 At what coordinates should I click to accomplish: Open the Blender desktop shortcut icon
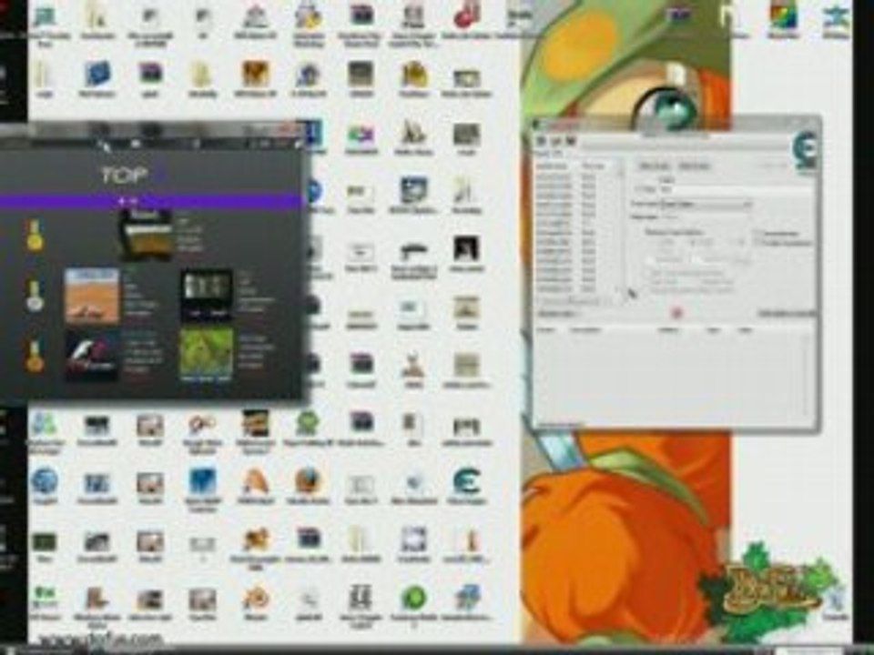255,599
